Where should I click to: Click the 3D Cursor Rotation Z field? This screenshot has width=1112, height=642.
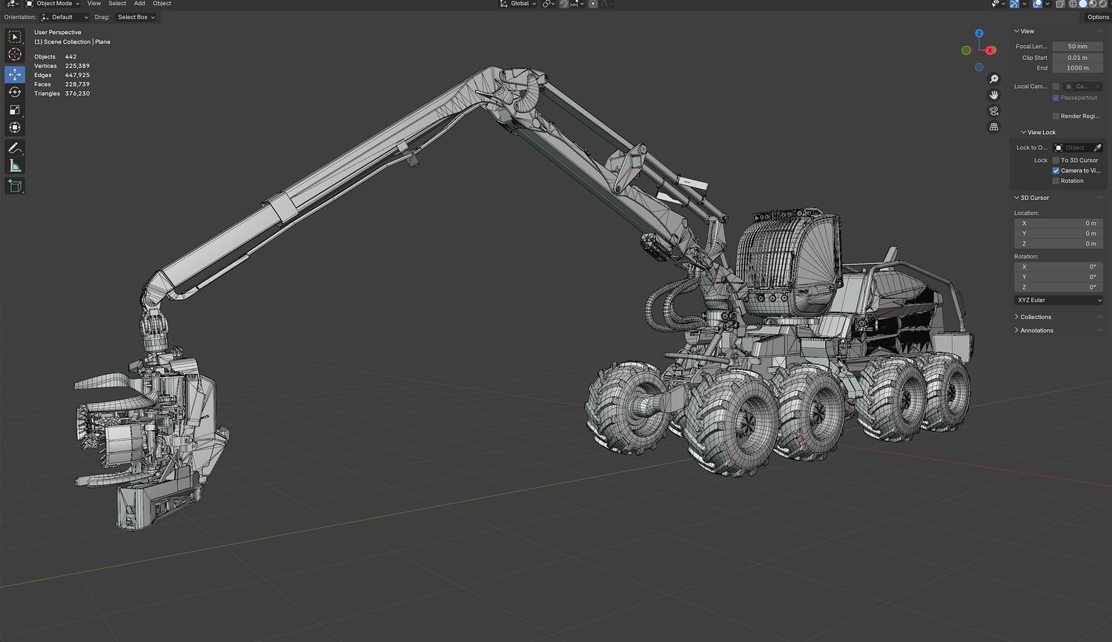coord(1058,287)
